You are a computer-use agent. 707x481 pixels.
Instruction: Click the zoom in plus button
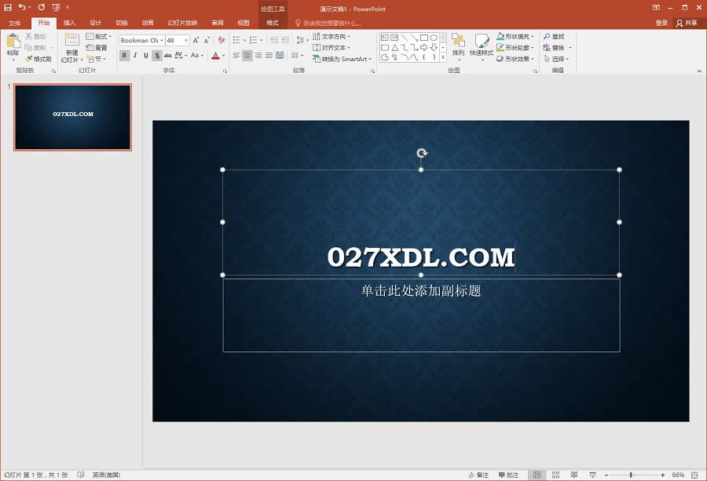click(663, 475)
